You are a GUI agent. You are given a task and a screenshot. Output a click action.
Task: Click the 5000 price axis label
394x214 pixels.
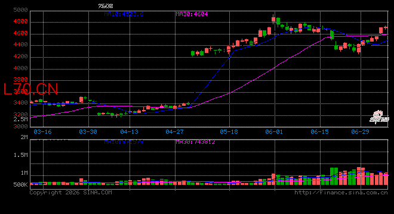click(x=20, y=10)
